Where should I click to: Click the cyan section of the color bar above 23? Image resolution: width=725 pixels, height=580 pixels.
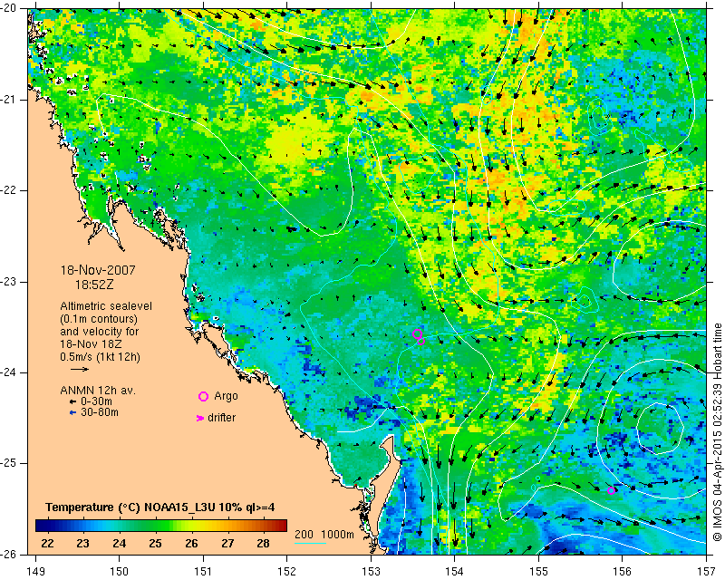click(x=83, y=526)
